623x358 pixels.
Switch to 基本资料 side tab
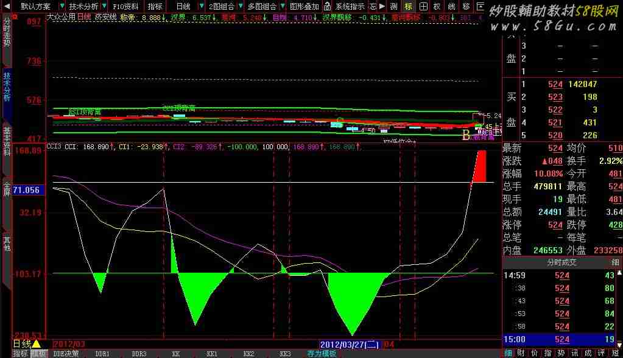[7, 141]
